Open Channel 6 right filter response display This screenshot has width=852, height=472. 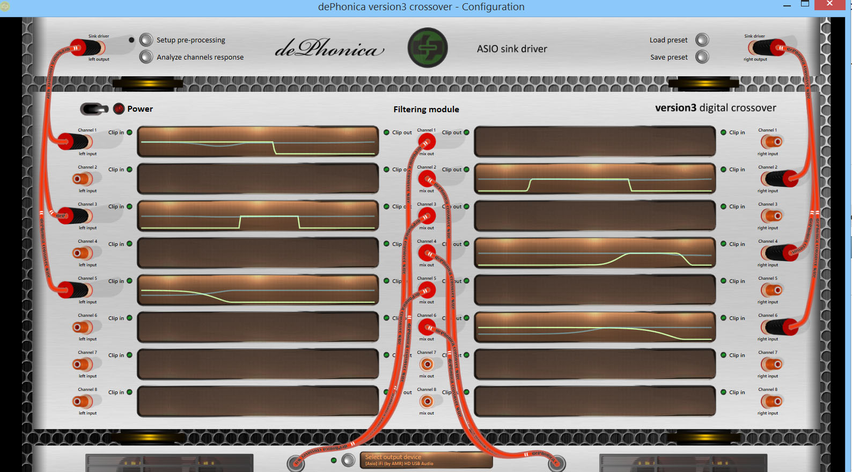pyautogui.click(x=595, y=327)
